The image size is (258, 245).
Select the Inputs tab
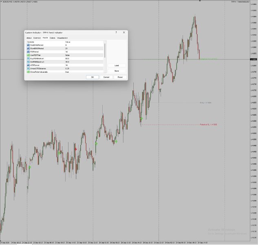click(45, 38)
